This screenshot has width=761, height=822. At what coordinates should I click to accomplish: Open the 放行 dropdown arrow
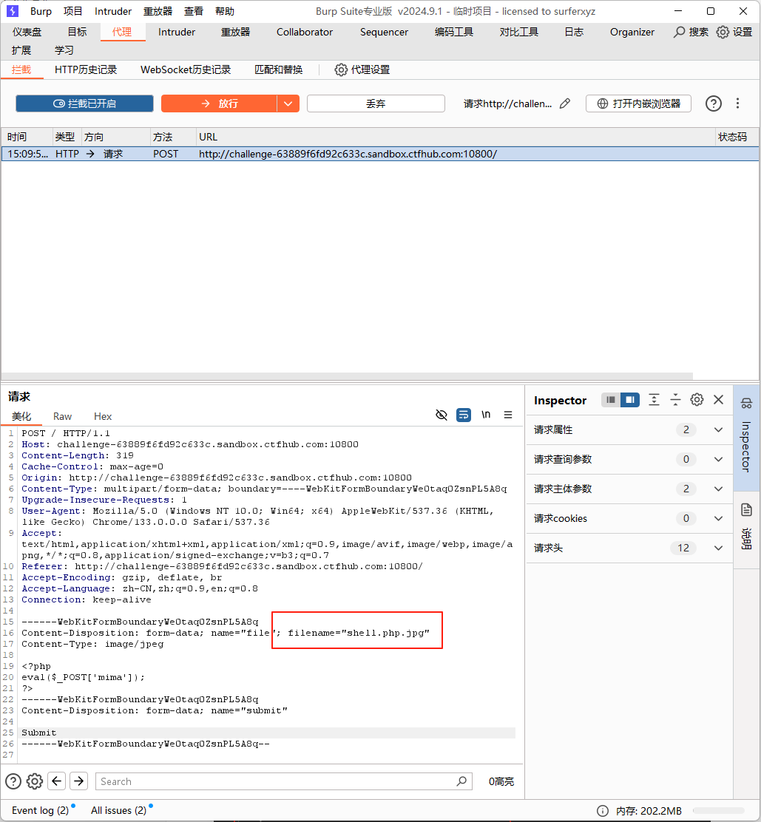point(288,103)
